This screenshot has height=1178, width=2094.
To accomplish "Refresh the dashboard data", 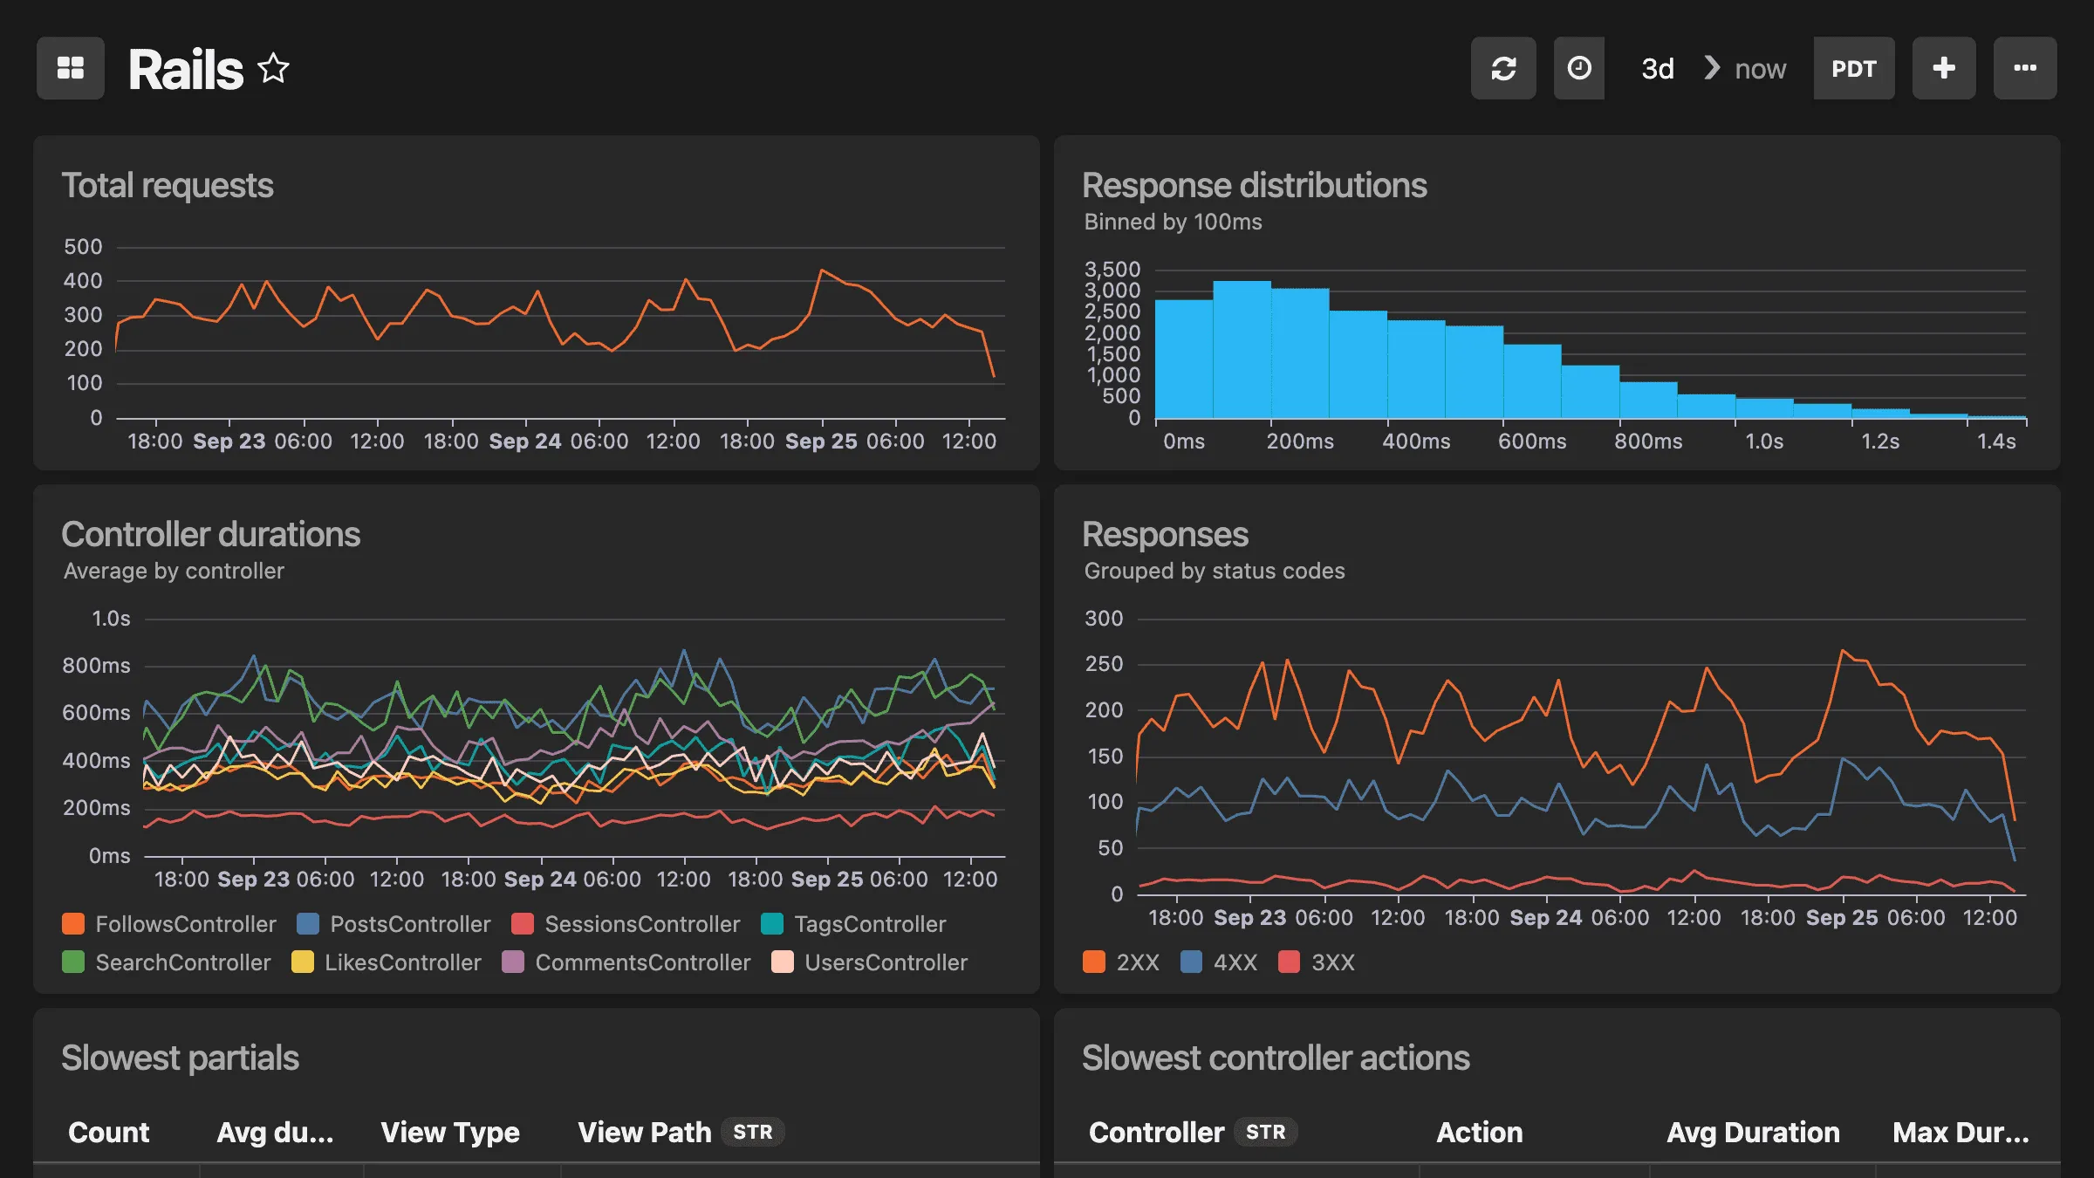I will [x=1503, y=68].
